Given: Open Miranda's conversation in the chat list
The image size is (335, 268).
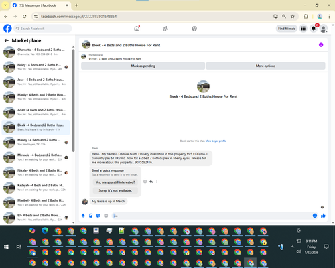Looking at the screenshot, I should [x=36, y=157].
